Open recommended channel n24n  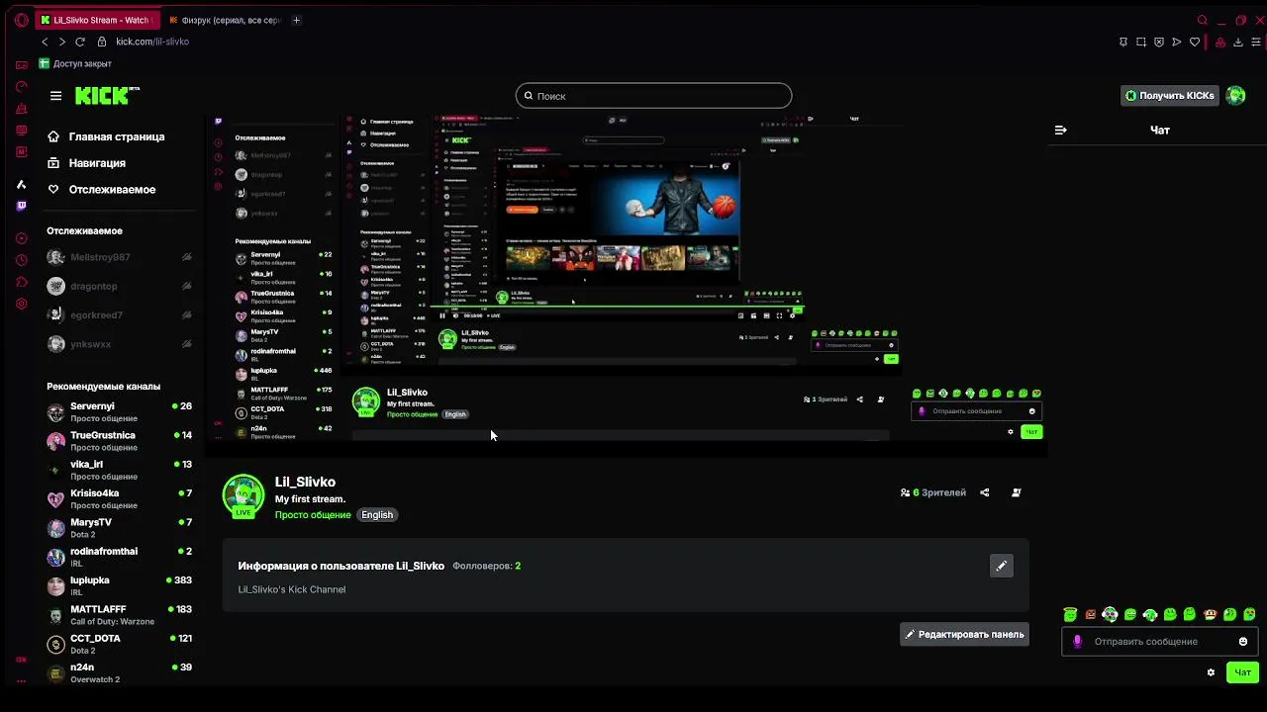point(119,672)
